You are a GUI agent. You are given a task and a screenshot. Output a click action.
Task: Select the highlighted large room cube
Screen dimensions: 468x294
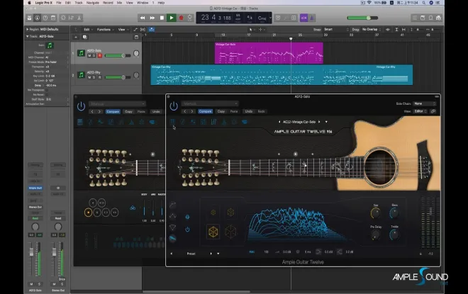pyautogui.click(x=213, y=232)
